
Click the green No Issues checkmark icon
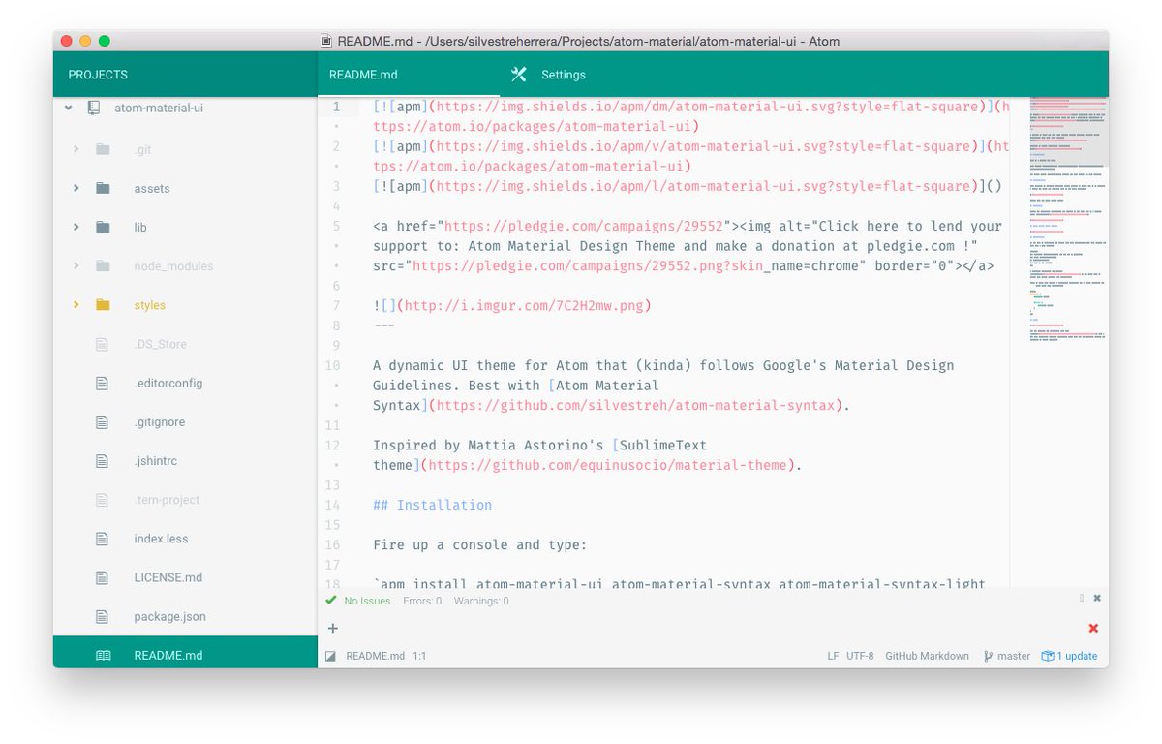(x=331, y=601)
